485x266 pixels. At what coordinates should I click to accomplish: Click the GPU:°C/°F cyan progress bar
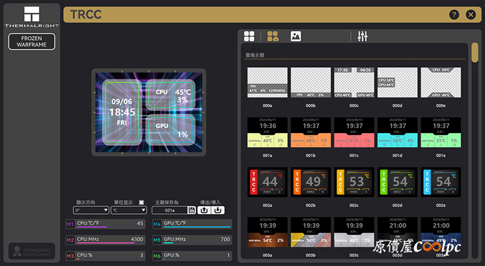(x=197, y=227)
